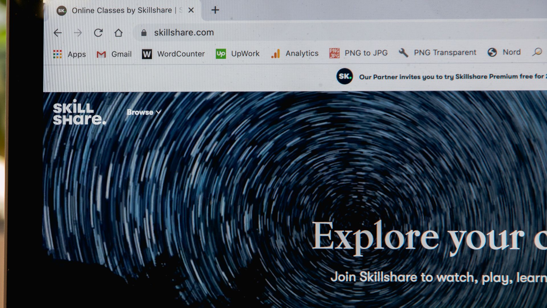The width and height of the screenshot is (547, 308).
Task: Click the padlock site security icon
Action: pyautogui.click(x=144, y=33)
